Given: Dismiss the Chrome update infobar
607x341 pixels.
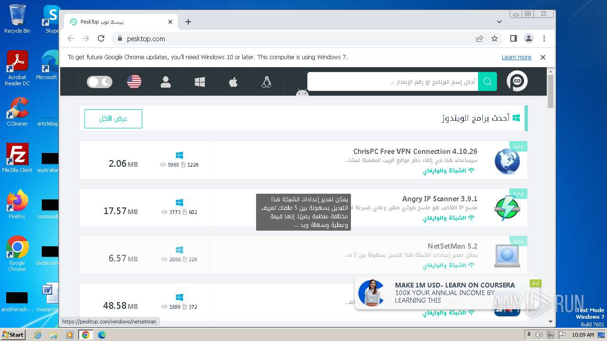Looking at the screenshot, I should tap(543, 57).
